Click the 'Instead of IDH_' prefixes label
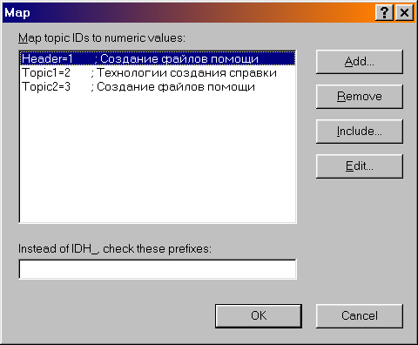Screen dimensions: 418x345 point(115,249)
